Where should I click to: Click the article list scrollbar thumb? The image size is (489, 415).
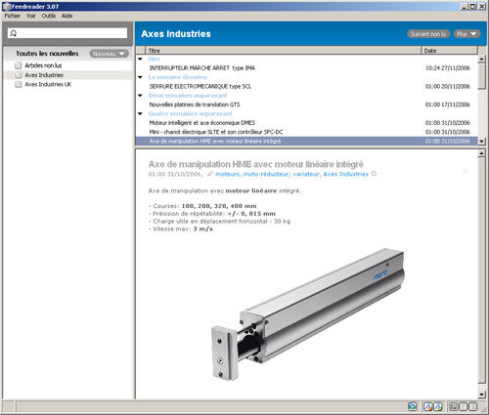point(482,76)
